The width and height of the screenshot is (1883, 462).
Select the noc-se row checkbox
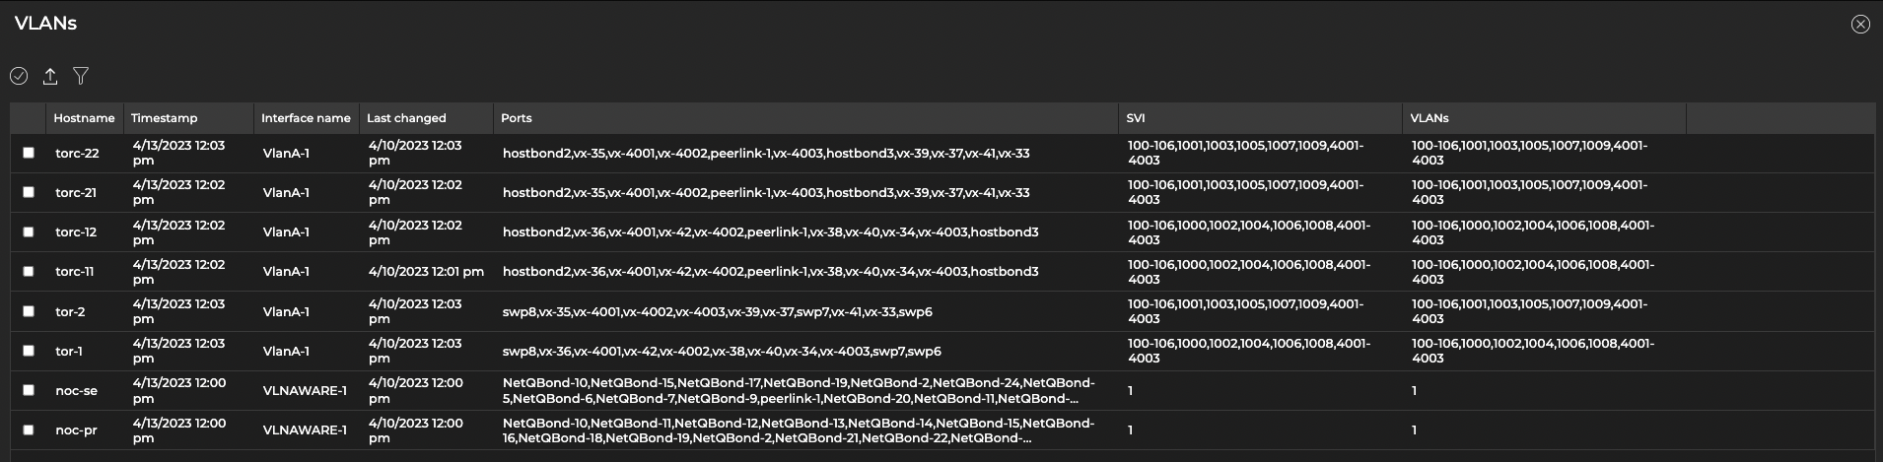tap(29, 390)
